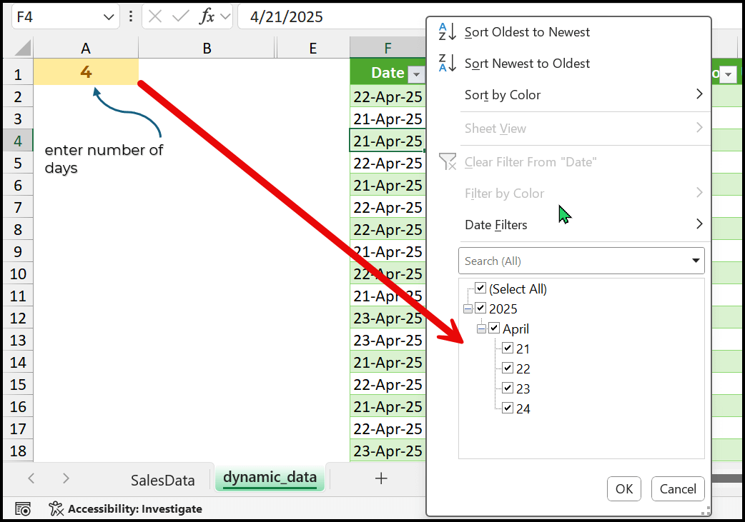Collapse the 2025 tree node
The image size is (745, 522).
pos(468,308)
